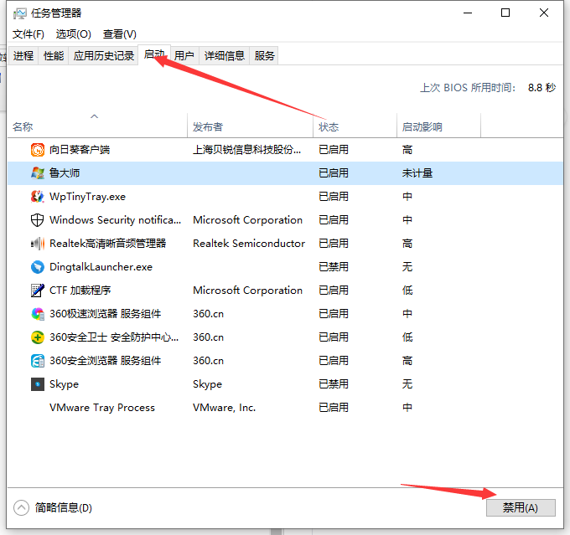Click the 360安全卫士 green icon
Viewport: 570px width, 535px height.
(x=38, y=337)
